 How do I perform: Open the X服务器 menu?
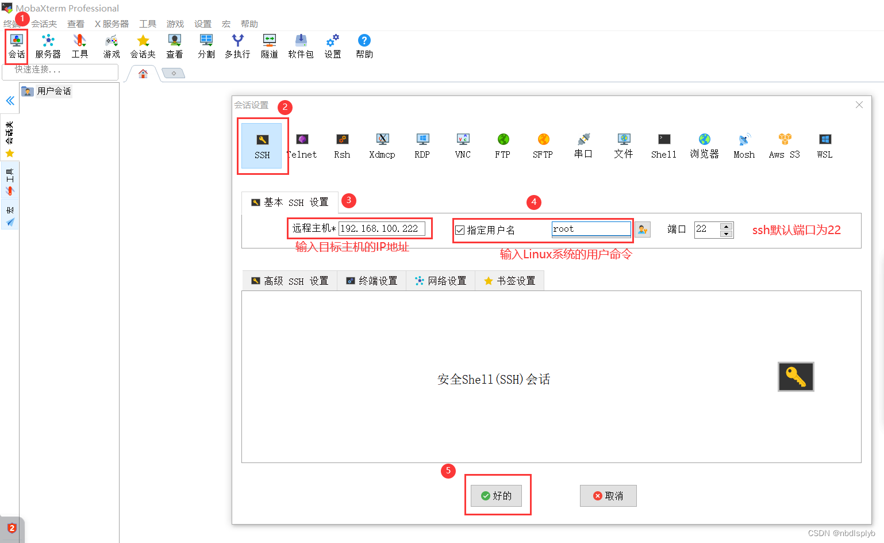(x=112, y=24)
